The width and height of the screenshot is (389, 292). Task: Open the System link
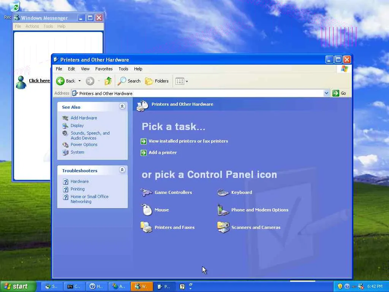77,152
